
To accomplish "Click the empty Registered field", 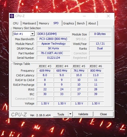I will (100, 58).
